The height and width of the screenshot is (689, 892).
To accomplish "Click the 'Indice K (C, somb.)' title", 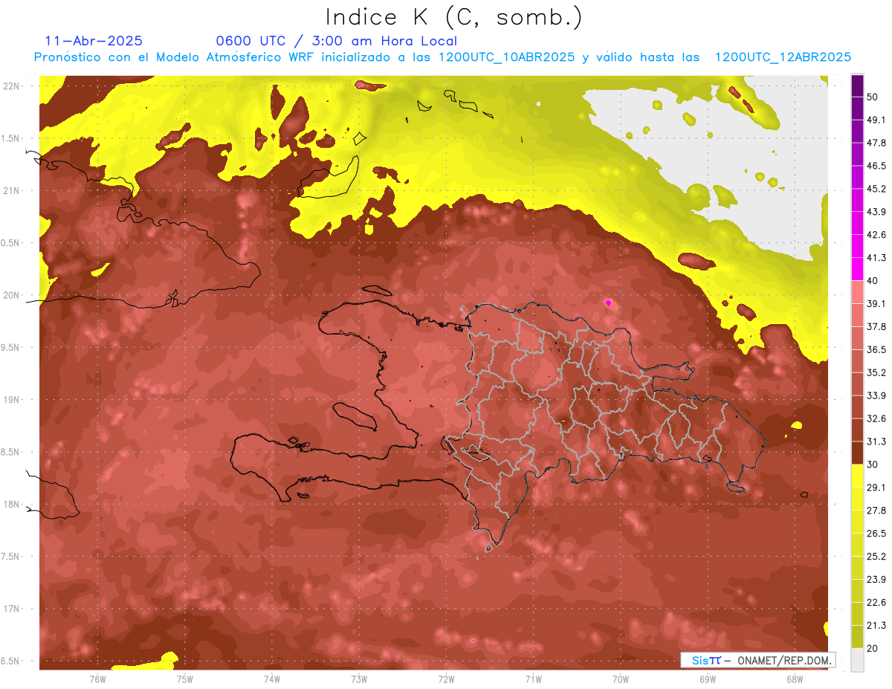I will pos(454,17).
